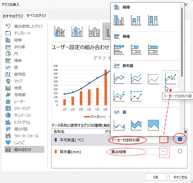Open chart type dropdown for 平均気温
Image resolution: width=193 pixels, height=183 pixels.
pyautogui.click(x=164, y=140)
